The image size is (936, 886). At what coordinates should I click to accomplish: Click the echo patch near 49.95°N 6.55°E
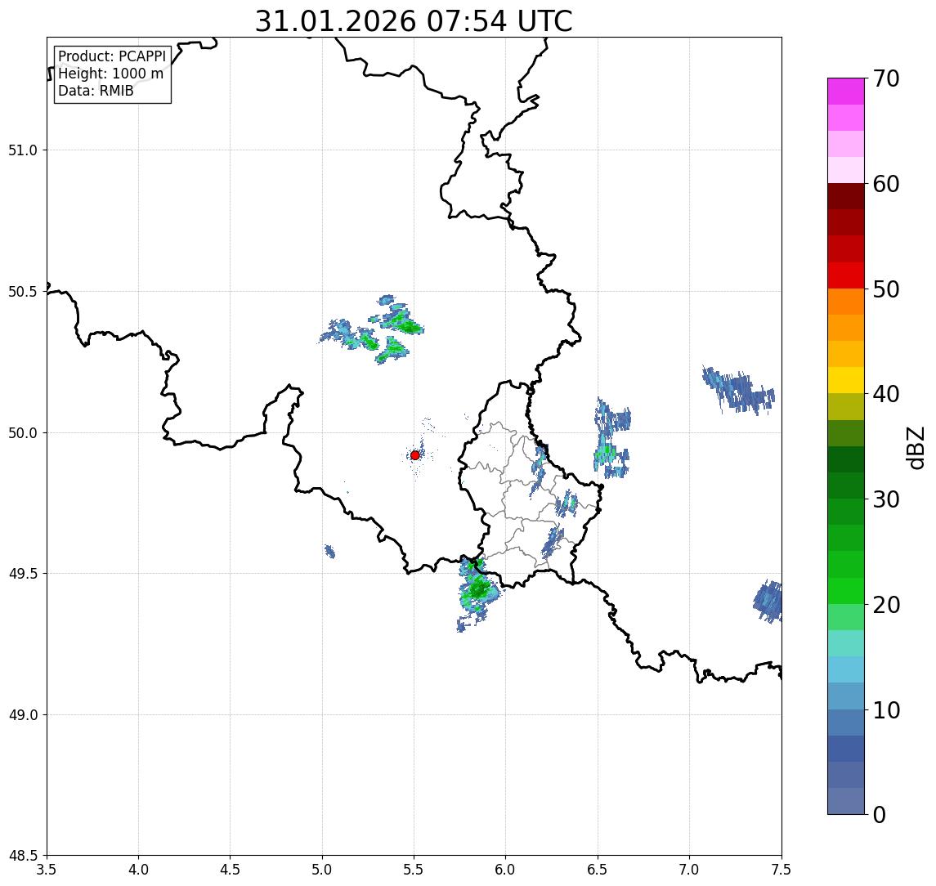pos(611,438)
